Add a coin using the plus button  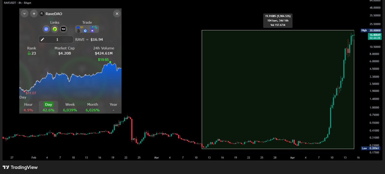pyautogui.click(x=34, y=14)
